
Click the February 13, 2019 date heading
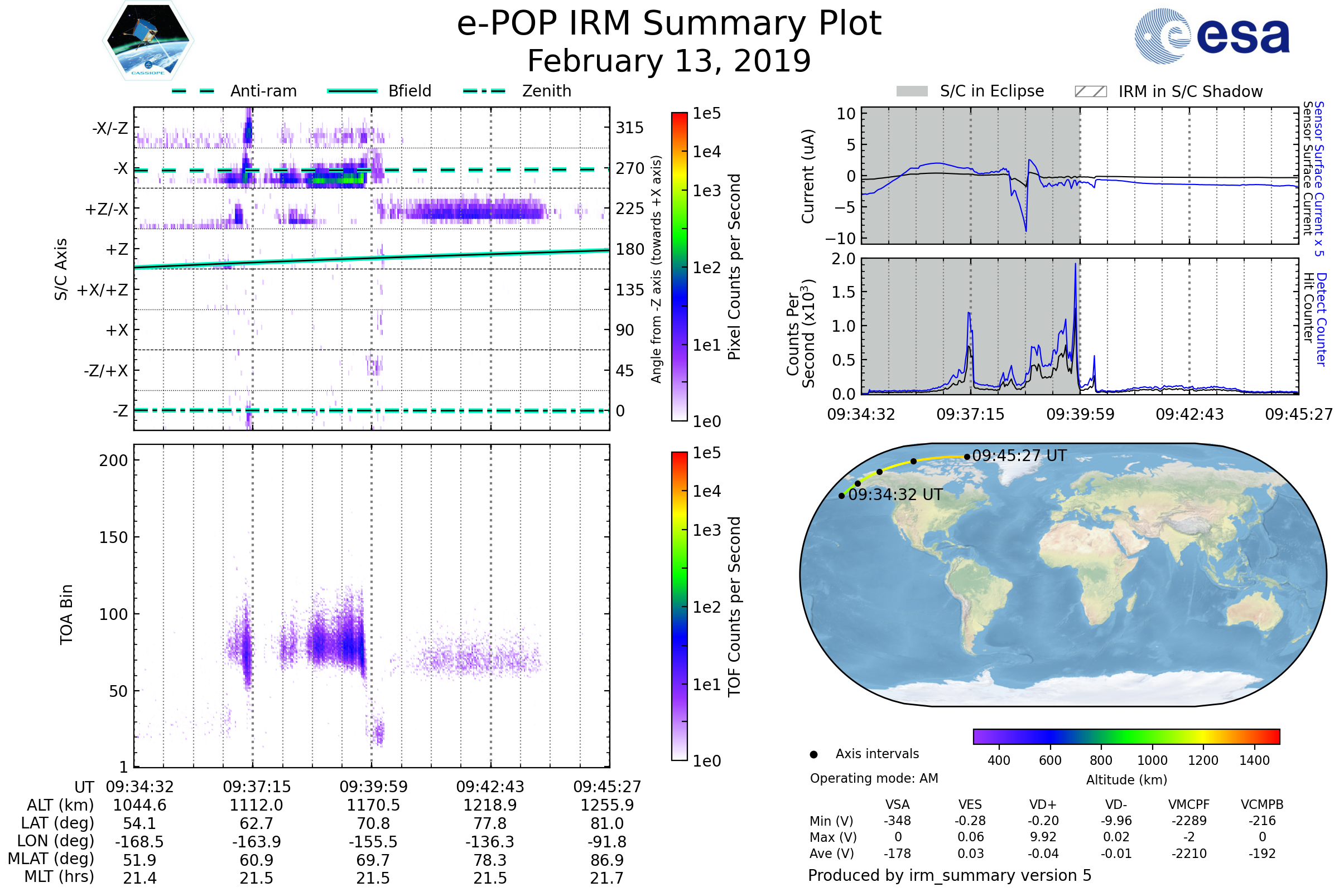coord(669,61)
